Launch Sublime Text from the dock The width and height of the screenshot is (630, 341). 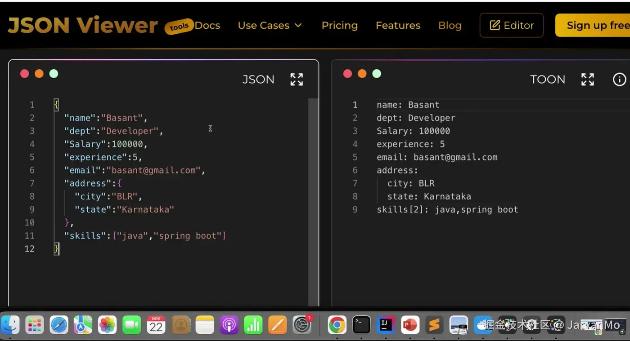tap(434, 324)
